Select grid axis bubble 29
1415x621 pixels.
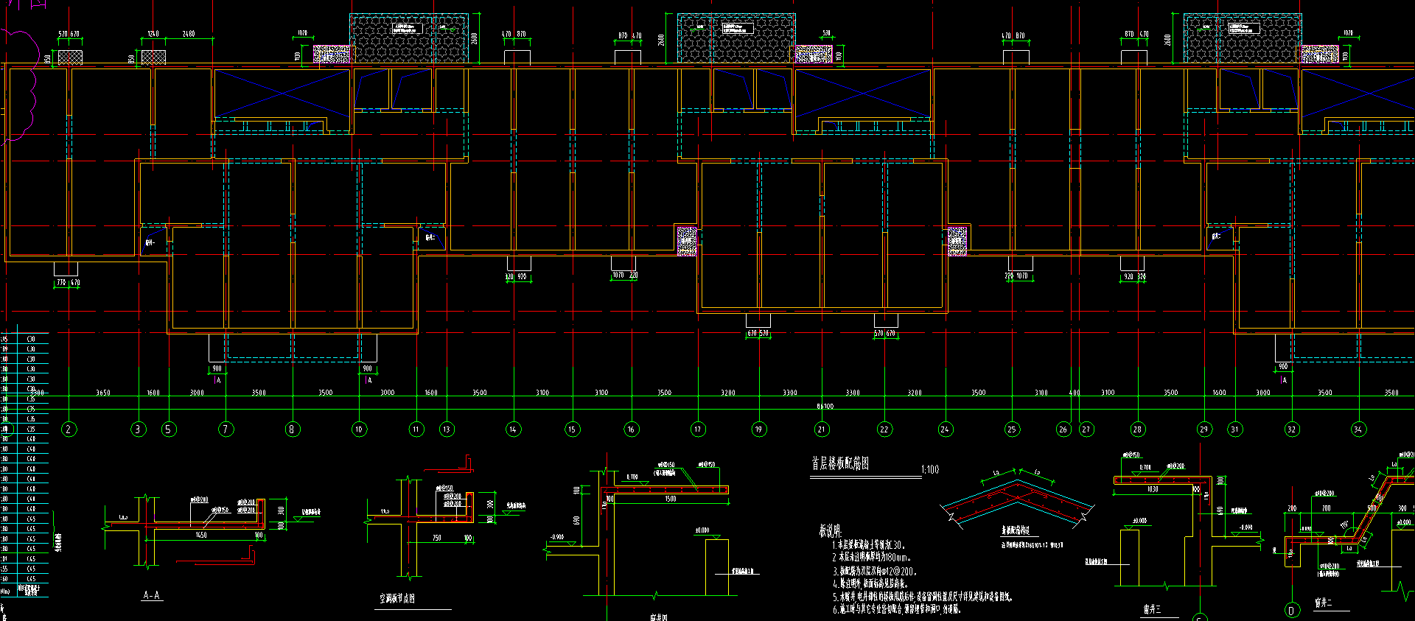point(1204,429)
